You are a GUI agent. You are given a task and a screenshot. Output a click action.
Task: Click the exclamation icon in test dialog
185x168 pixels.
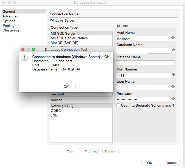pos(25,58)
